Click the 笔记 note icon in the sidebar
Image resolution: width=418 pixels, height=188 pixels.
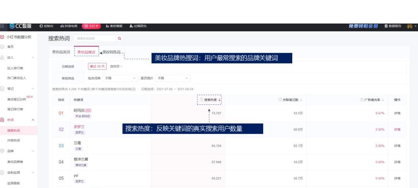tap(2, 89)
